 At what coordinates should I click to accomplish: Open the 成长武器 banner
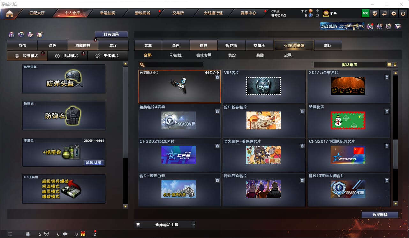(342, 26)
